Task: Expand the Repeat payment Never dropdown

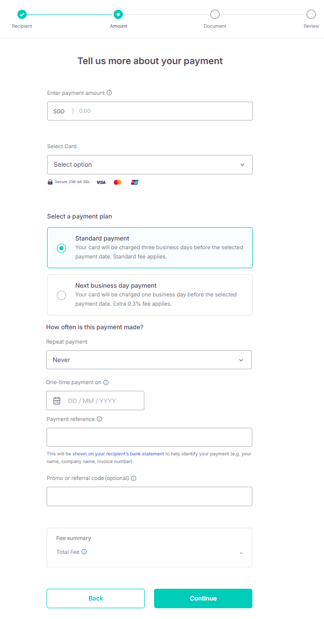Action: click(148, 360)
